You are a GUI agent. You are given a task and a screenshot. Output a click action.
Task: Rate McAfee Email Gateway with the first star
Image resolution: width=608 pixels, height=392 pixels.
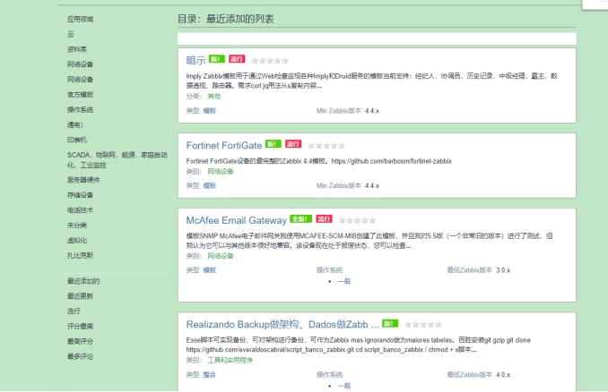coord(342,220)
